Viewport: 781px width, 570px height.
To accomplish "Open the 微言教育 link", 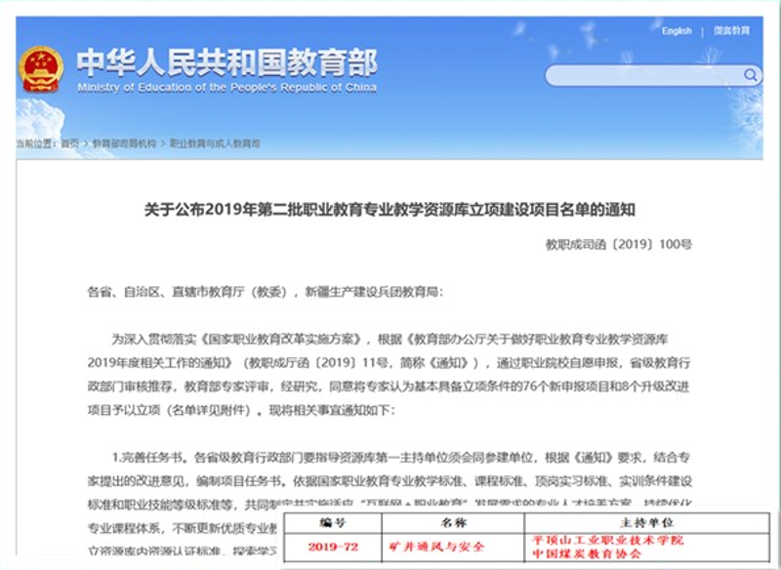I will (731, 31).
